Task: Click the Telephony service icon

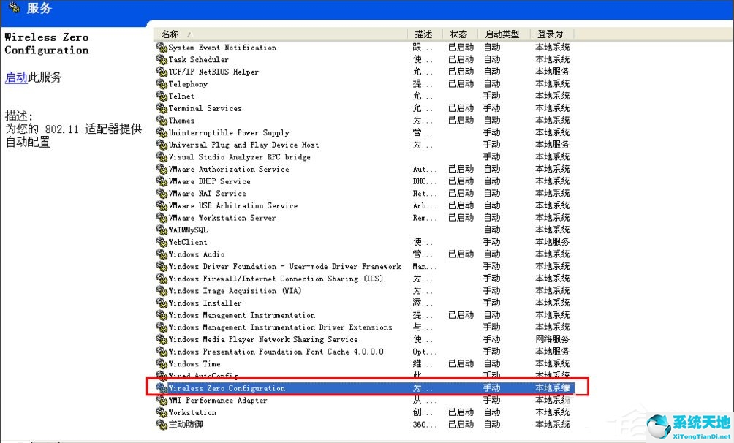Action: coord(162,83)
